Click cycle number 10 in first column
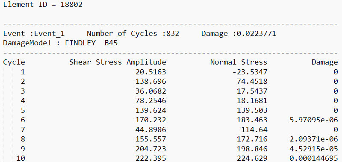Viewport: 342px width, 162px height. (21, 158)
